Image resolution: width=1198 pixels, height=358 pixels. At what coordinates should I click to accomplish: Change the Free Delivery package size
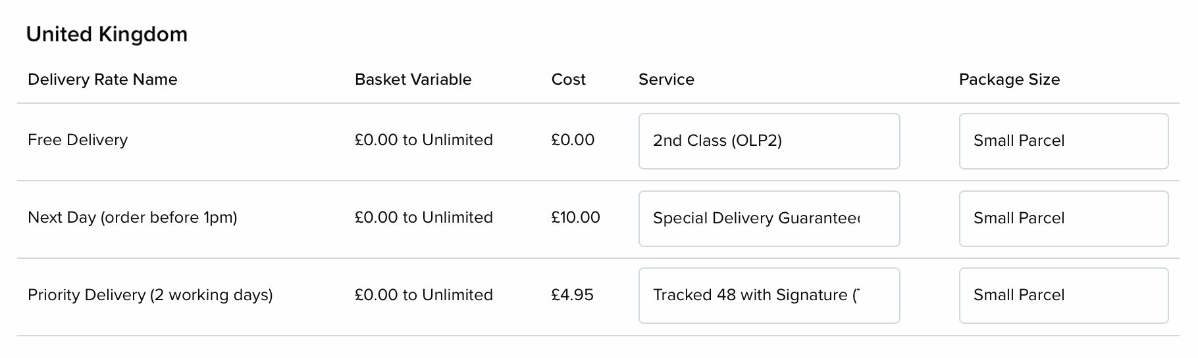pos(1063,141)
